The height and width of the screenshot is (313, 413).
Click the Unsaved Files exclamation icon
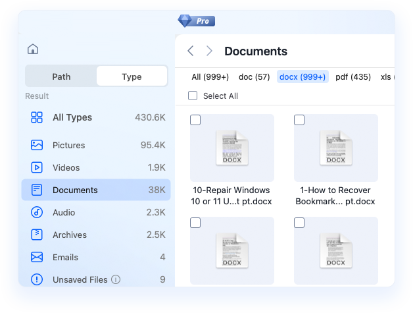click(37, 279)
